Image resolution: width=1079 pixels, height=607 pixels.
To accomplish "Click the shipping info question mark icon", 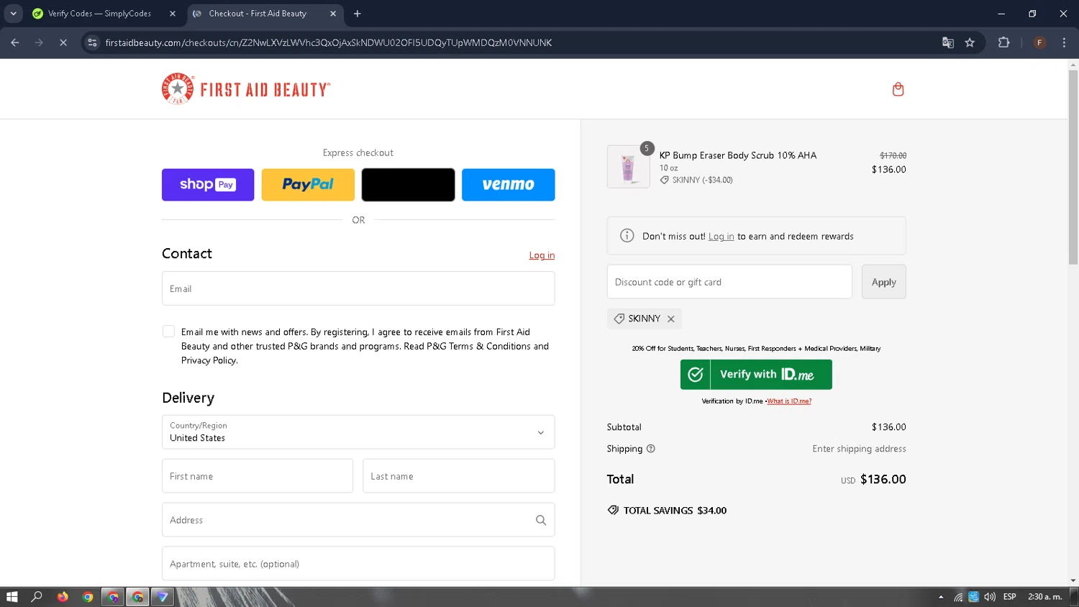I will pyautogui.click(x=651, y=449).
